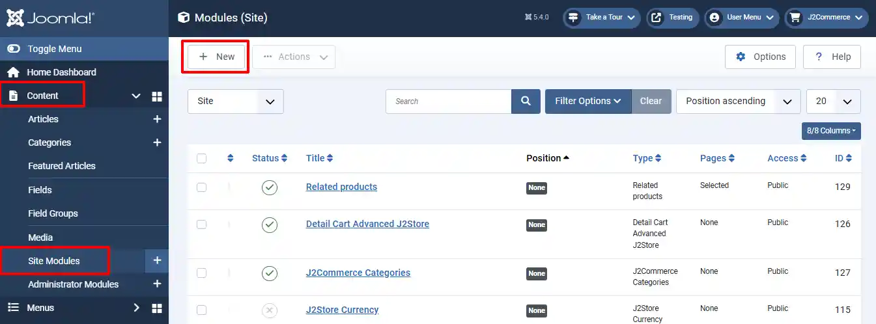Open Featured Articles

(x=62, y=166)
